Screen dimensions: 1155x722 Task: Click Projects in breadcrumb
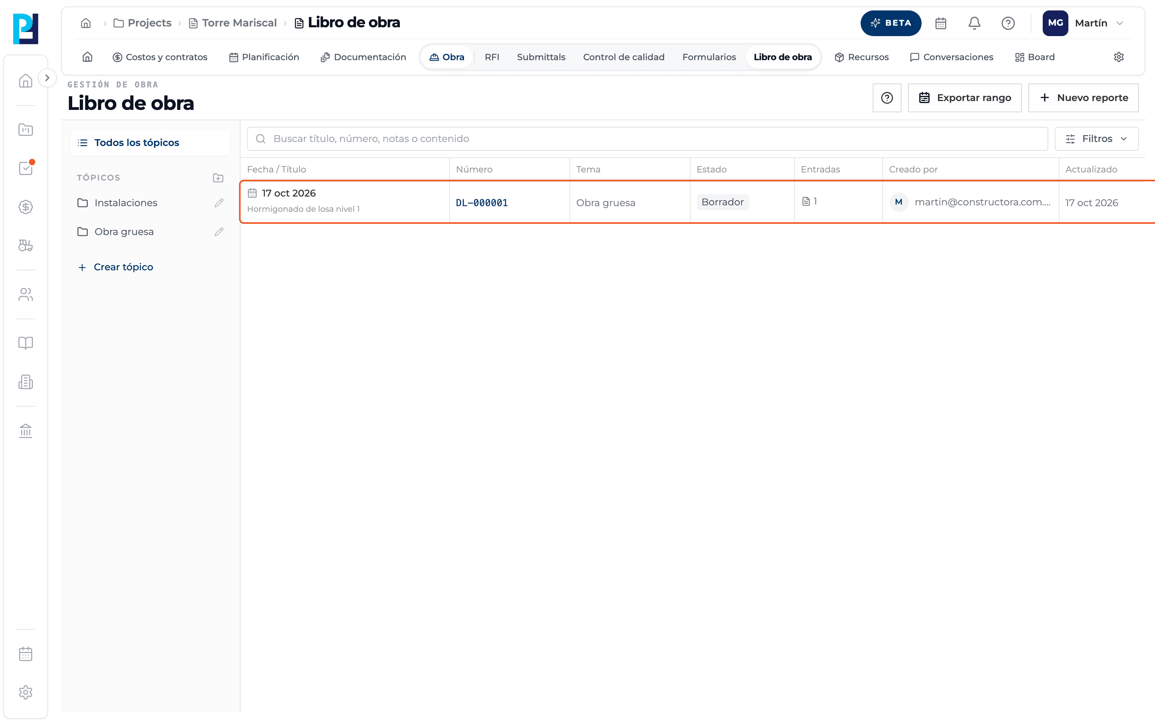142,23
